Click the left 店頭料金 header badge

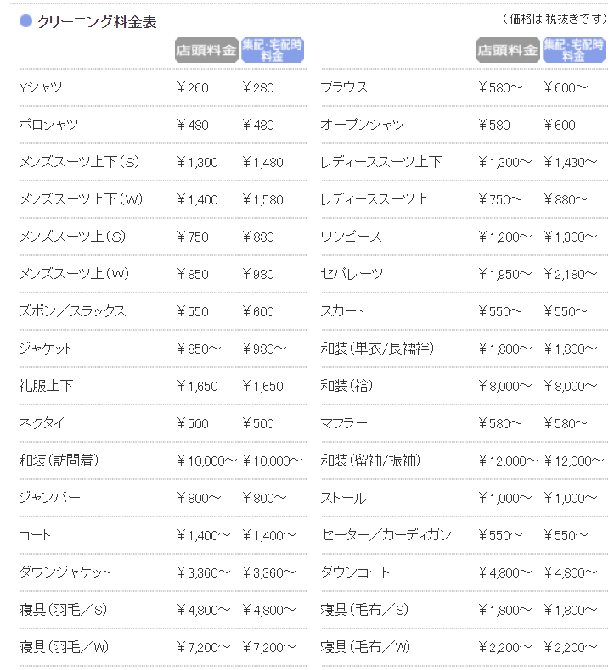(206, 50)
